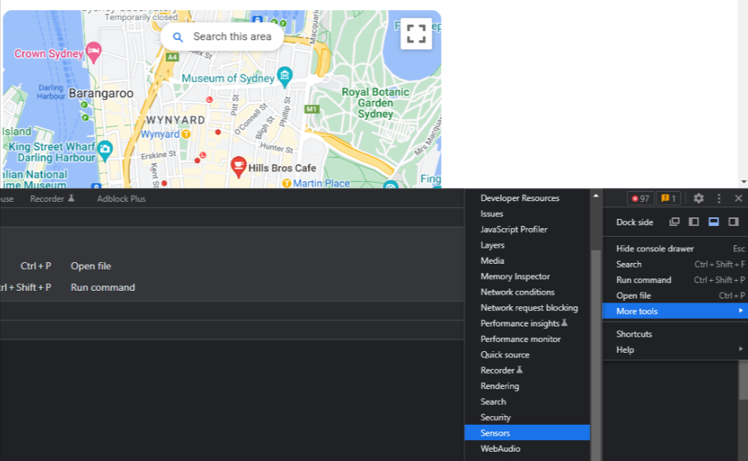Click the Museum of Sydney marker
This screenshot has height=461, width=748.
click(285, 77)
